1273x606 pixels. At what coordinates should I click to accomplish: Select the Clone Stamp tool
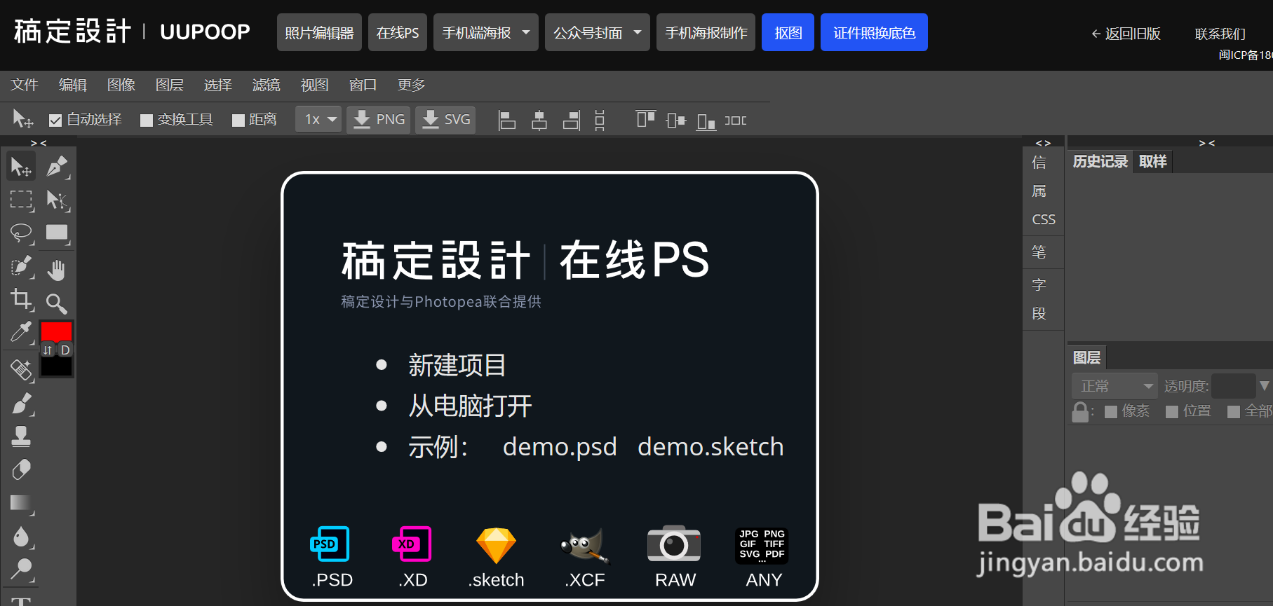21,436
